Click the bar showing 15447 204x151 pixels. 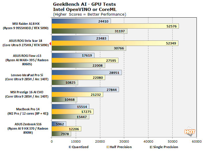tap(70, 117)
